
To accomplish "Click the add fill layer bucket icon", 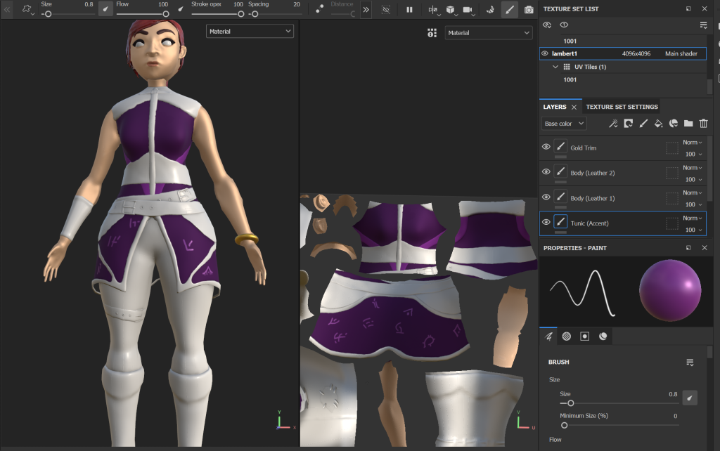I will tap(658, 124).
